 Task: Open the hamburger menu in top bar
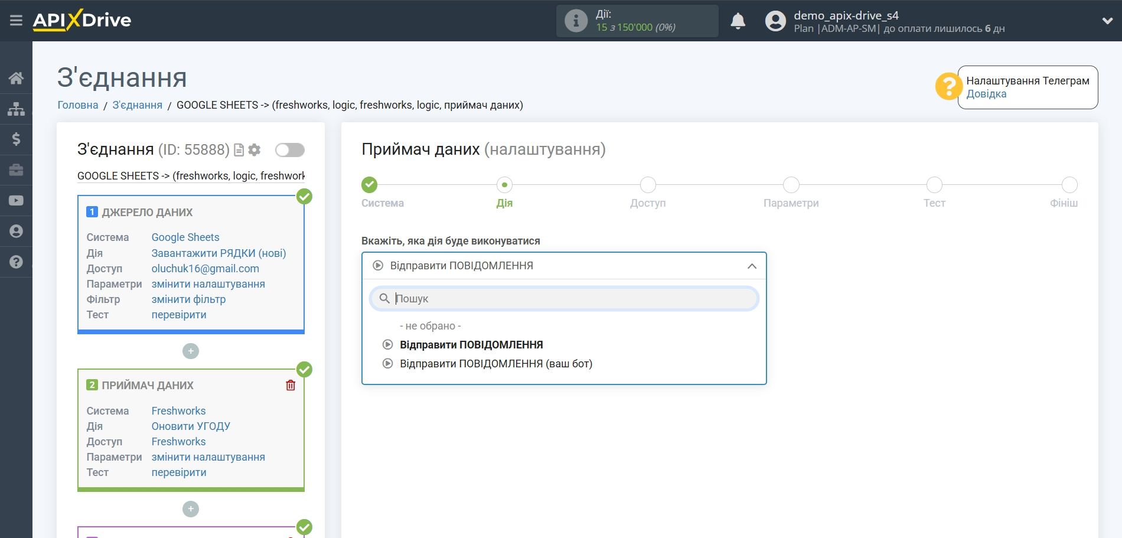(x=16, y=21)
